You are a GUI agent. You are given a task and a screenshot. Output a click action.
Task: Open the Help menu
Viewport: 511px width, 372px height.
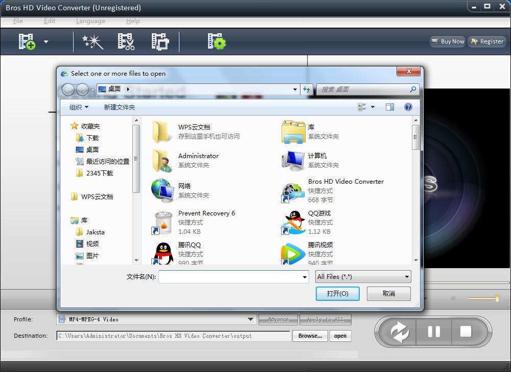(x=133, y=21)
